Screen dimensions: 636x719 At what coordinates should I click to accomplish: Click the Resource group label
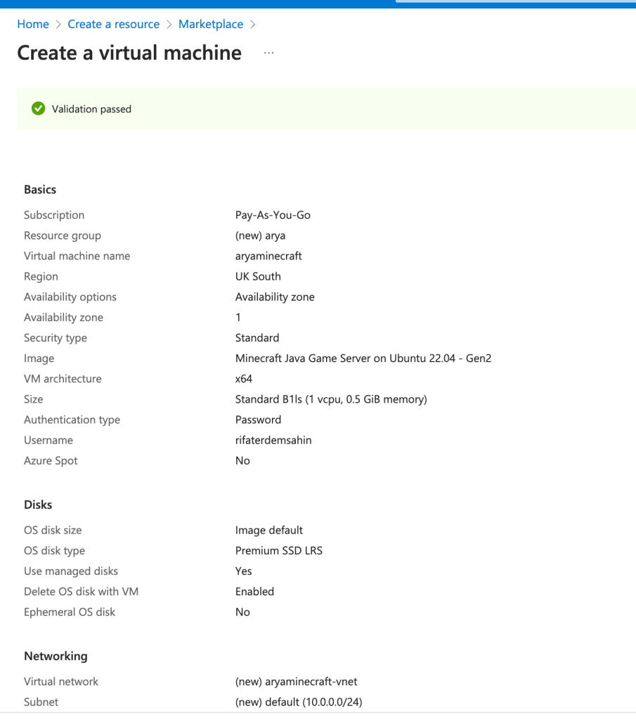point(63,235)
